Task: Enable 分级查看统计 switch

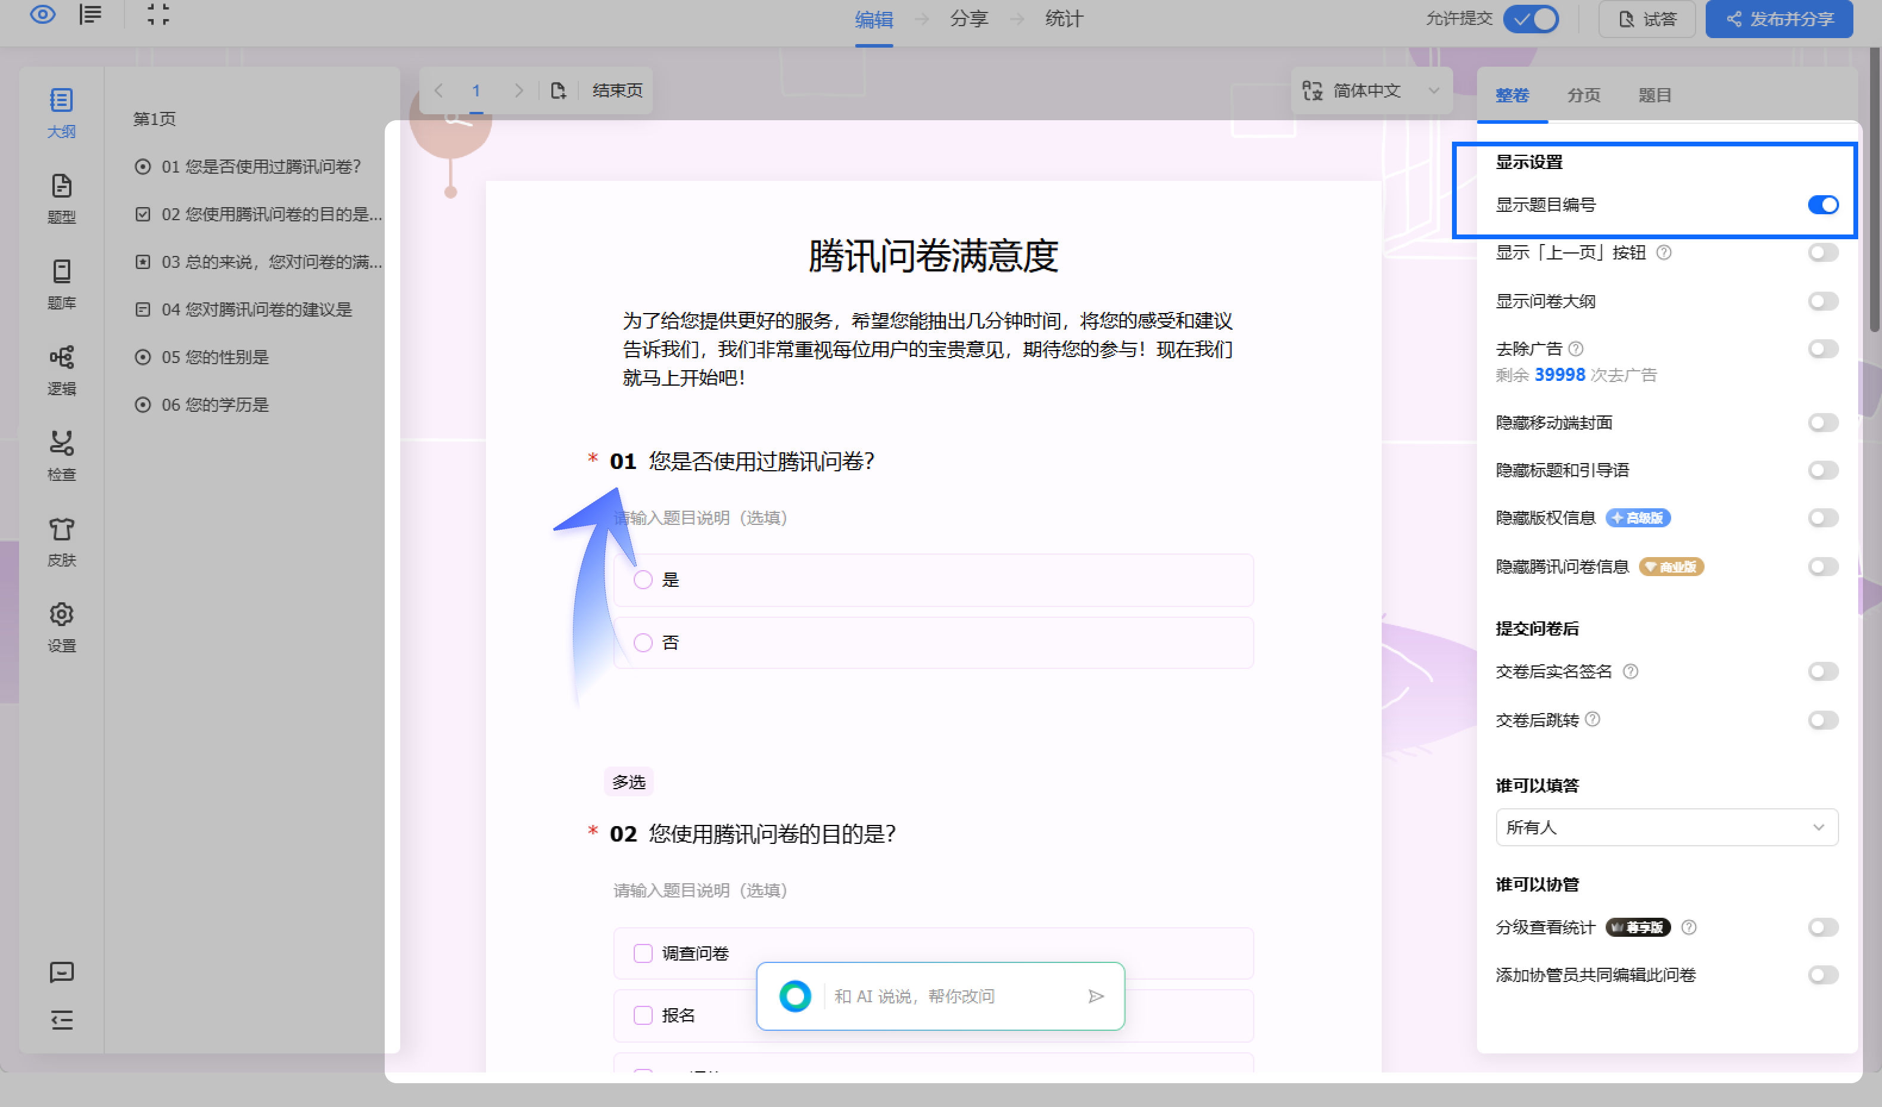Action: (x=1823, y=927)
